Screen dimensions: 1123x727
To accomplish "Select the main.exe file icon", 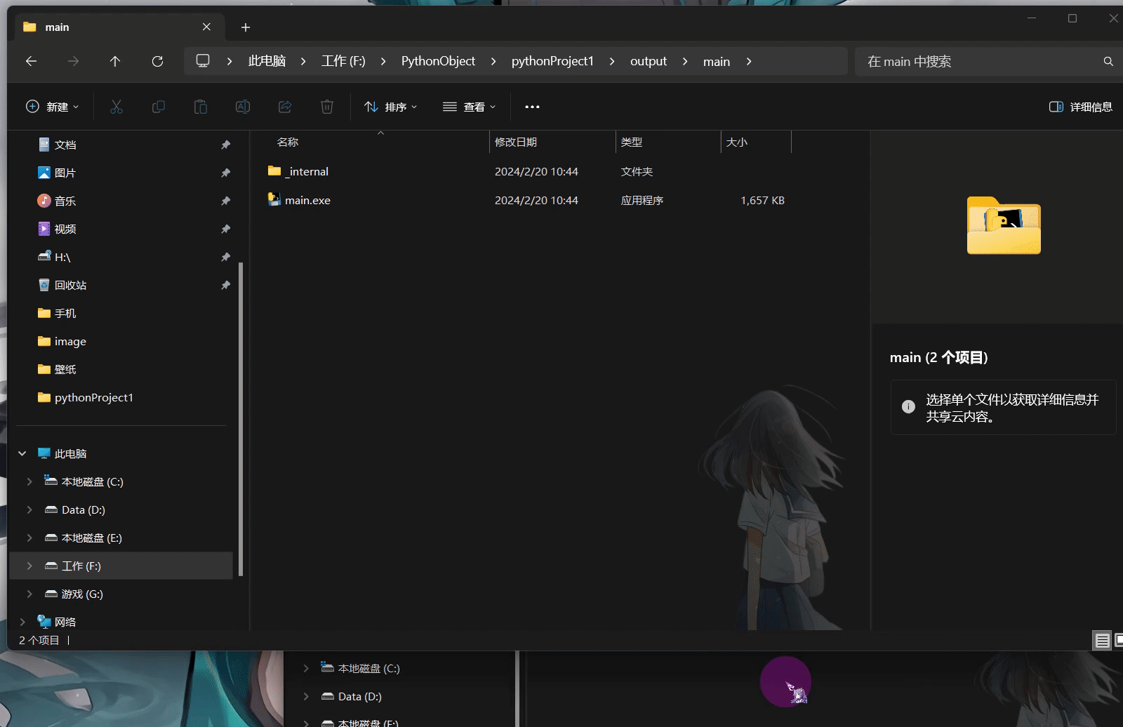I will click(x=274, y=199).
